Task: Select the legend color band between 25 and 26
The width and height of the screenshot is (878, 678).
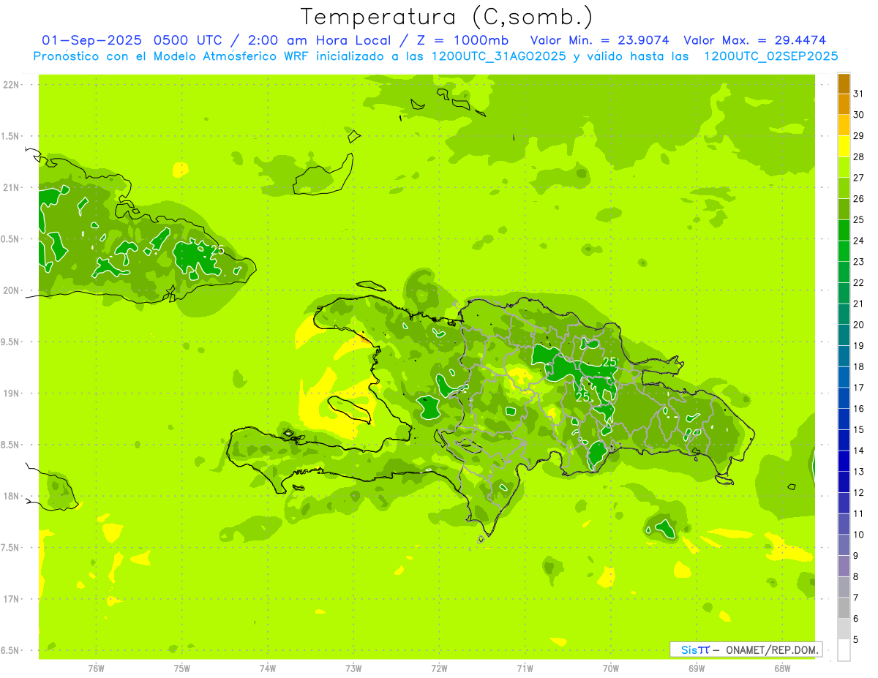Action: click(x=844, y=209)
